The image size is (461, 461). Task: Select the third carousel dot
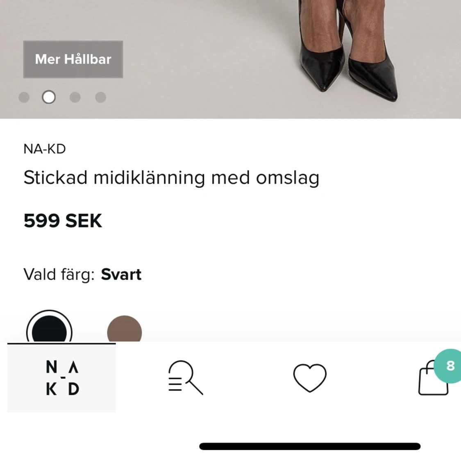[75, 97]
